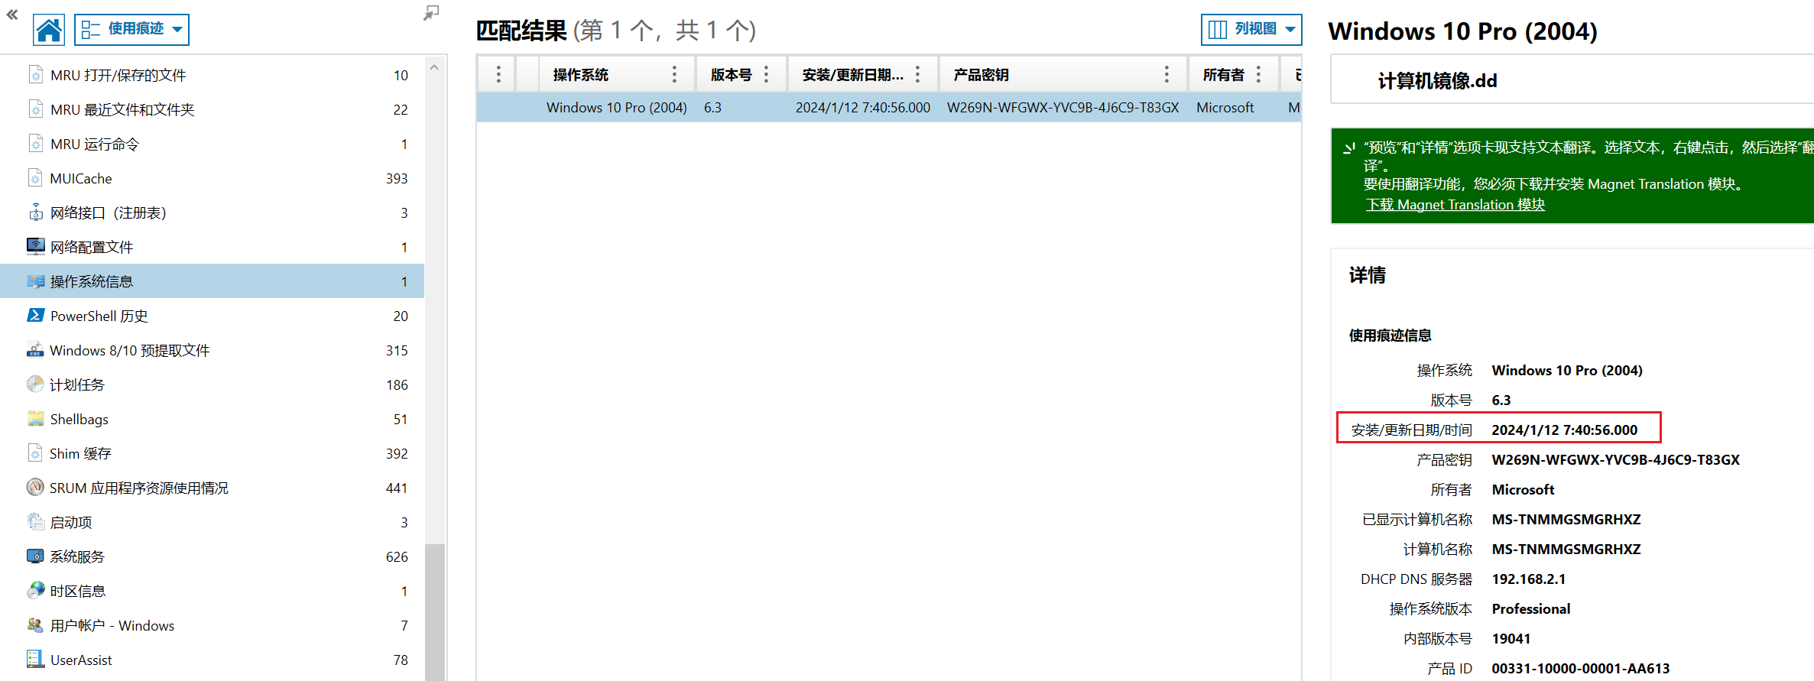Click MRU 最近文件和文件夹 file icon
1814x681 pixels.
point(35,109)
